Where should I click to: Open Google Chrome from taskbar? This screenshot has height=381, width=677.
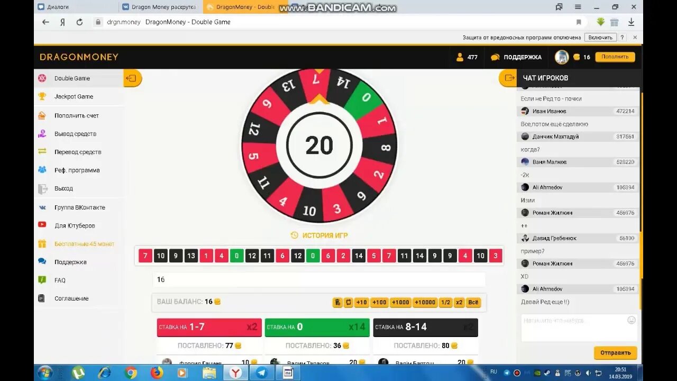tap(131, 373)
